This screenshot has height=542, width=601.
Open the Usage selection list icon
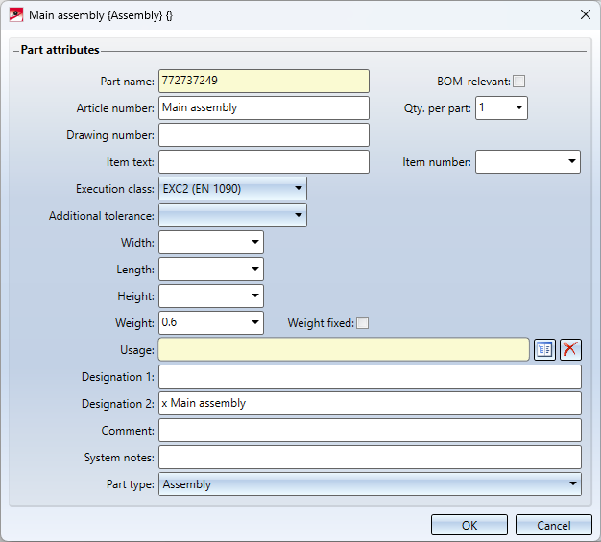click(x=544, y=350)
